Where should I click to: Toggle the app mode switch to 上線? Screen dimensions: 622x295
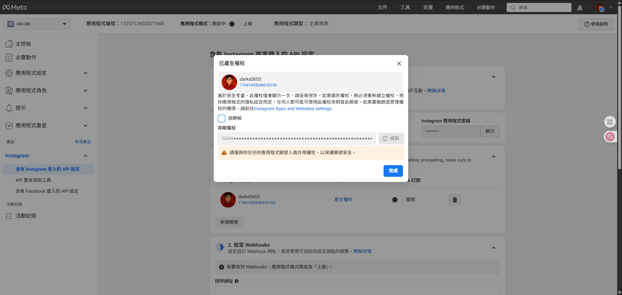[234, 24]
